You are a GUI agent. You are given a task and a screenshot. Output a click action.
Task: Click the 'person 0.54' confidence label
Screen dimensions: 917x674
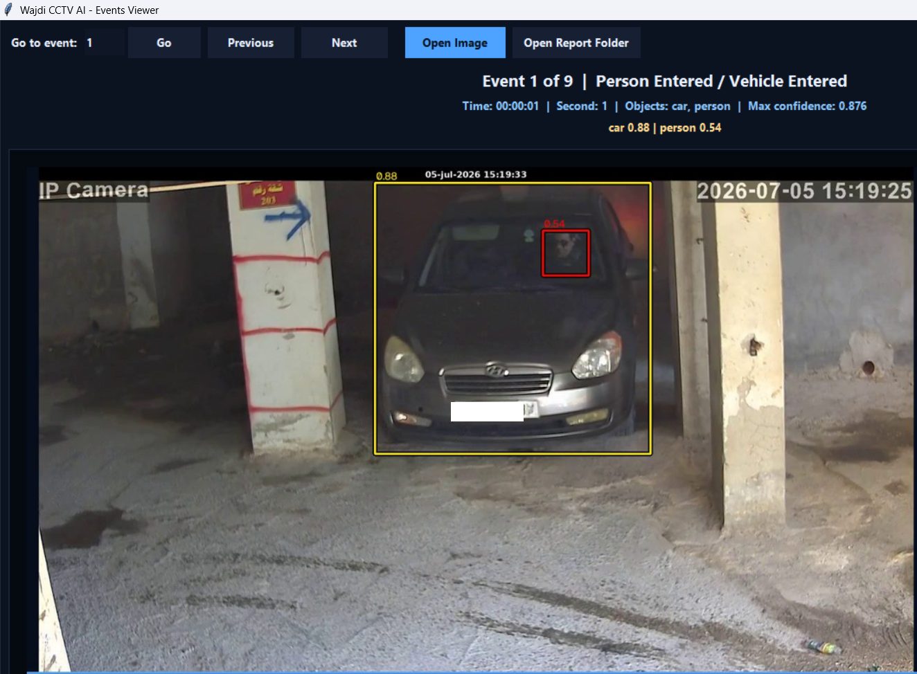tap(691, 127)
